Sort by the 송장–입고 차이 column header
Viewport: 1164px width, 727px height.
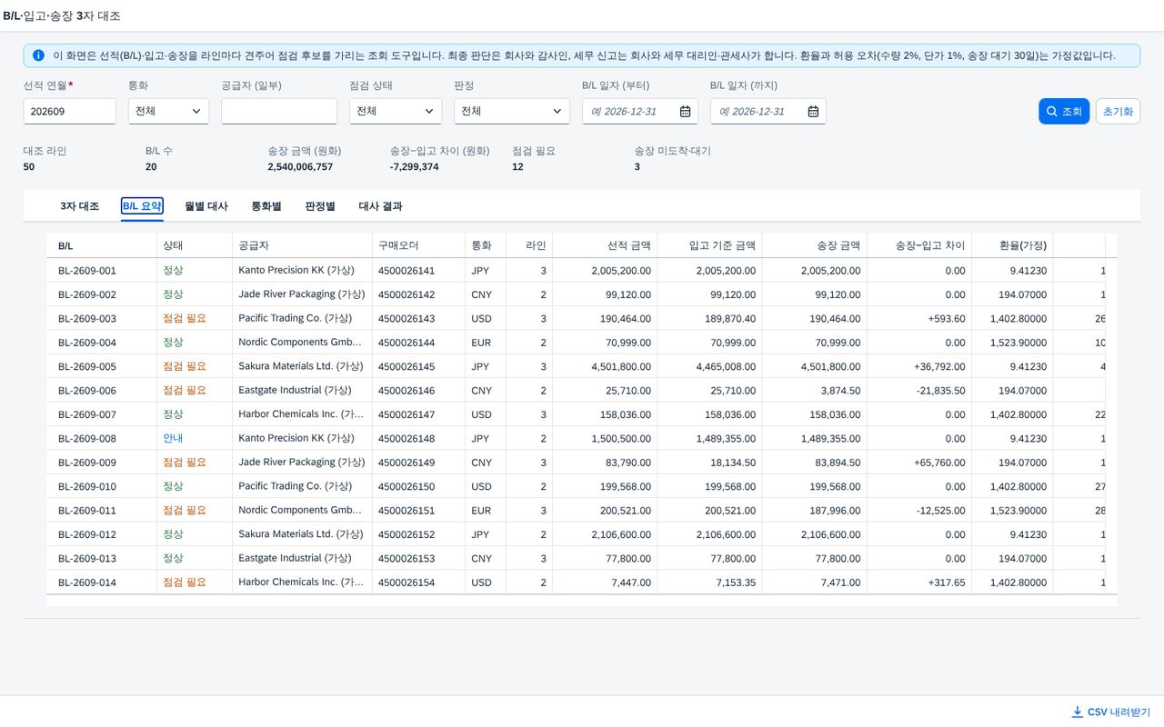919,245
